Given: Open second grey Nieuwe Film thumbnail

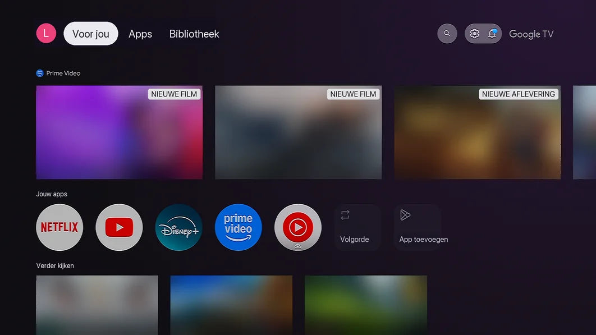Looking at the screenshot, I should [299, 132].
